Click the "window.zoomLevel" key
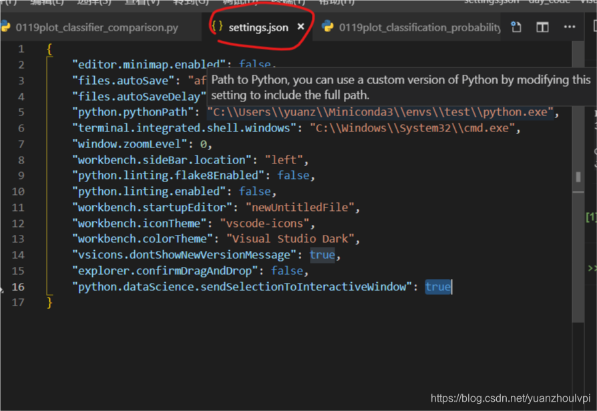 point(130,144)
